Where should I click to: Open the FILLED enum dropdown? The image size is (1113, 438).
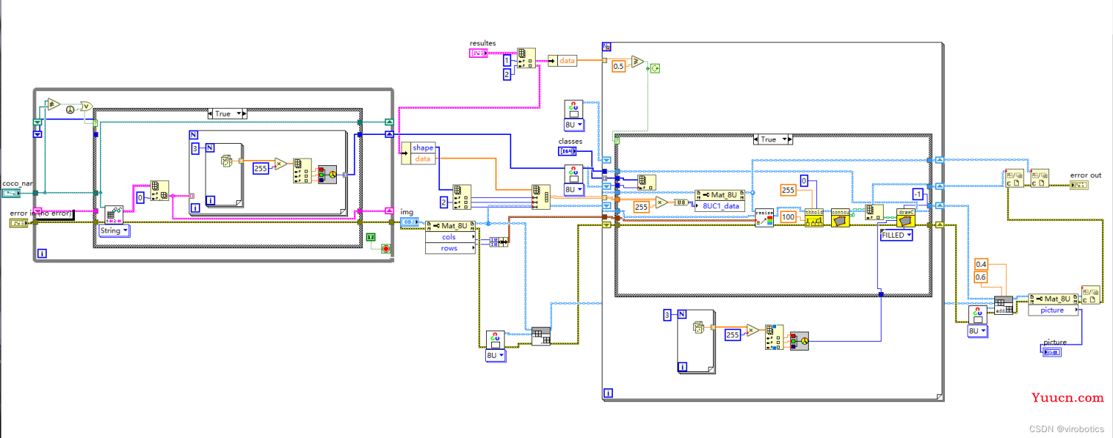click(x=896, y=235)
